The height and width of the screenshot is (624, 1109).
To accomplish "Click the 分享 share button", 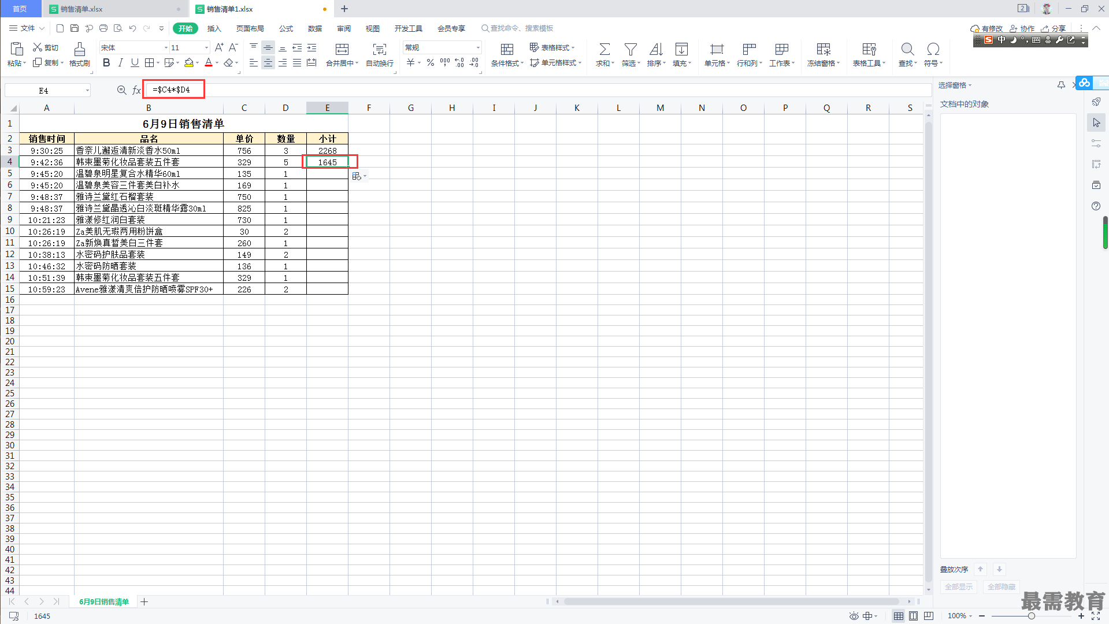I will tap(1054, 28).
